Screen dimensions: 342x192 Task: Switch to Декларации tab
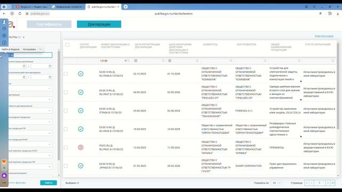tap(99, 24)
